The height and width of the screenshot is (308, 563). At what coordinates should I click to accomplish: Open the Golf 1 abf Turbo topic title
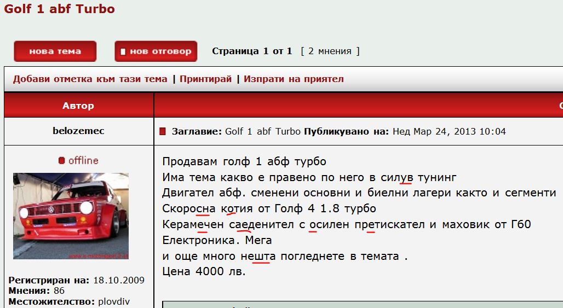pos(59,9)
